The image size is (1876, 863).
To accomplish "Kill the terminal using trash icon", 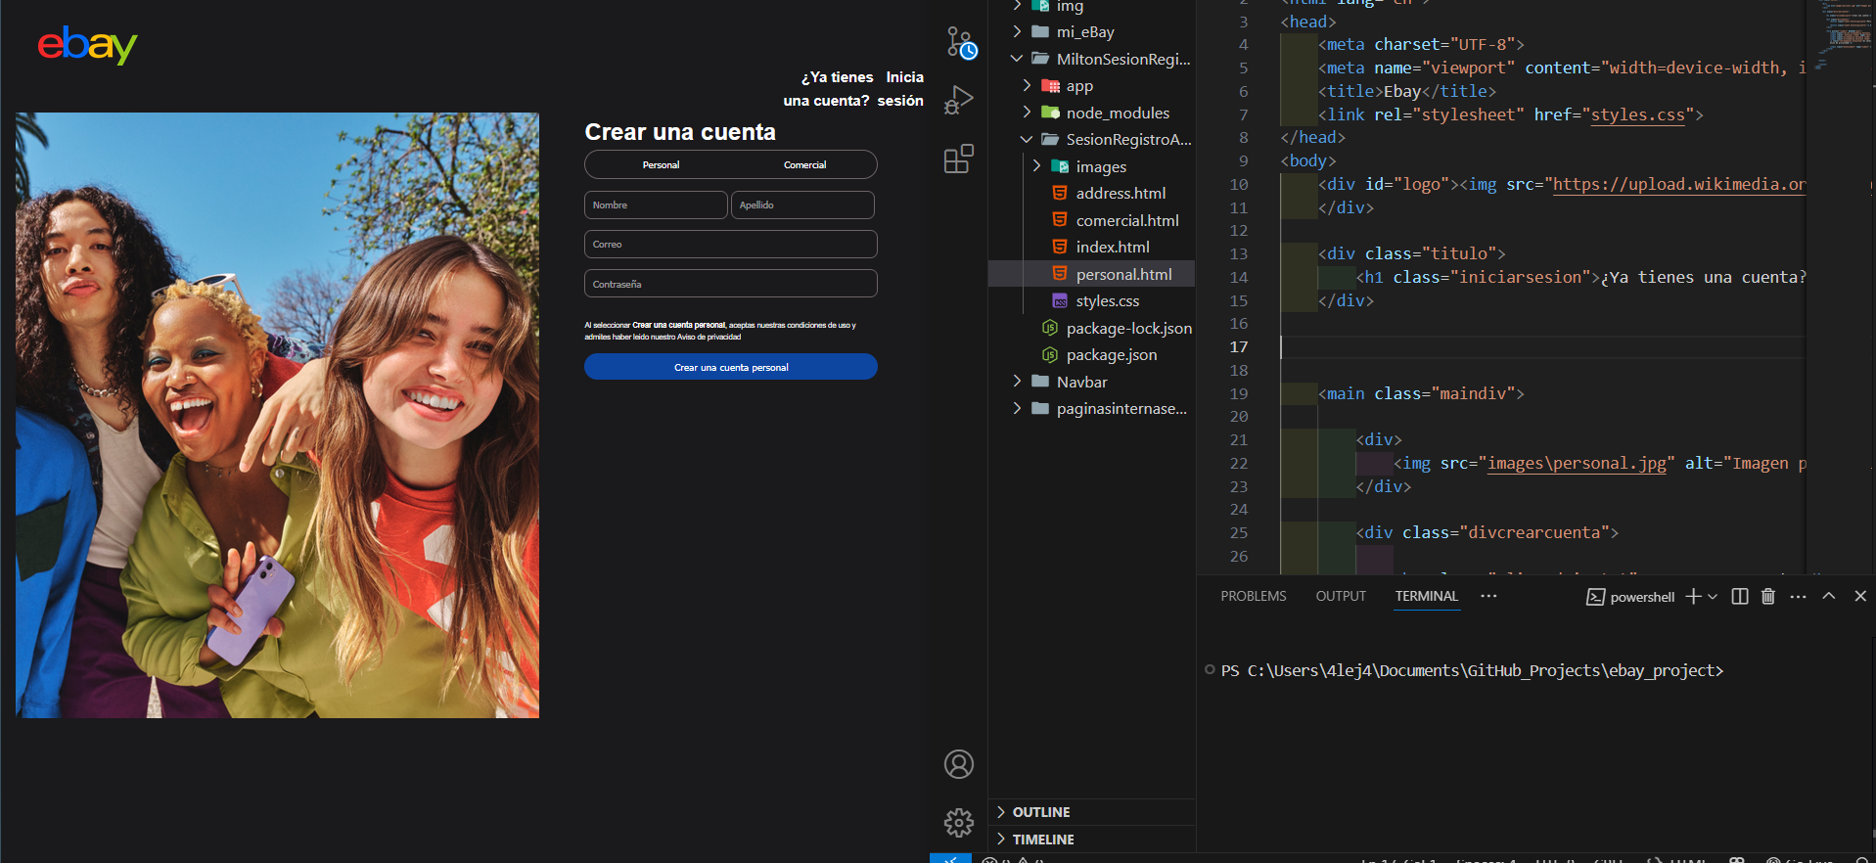I will tap(1767, 597).
